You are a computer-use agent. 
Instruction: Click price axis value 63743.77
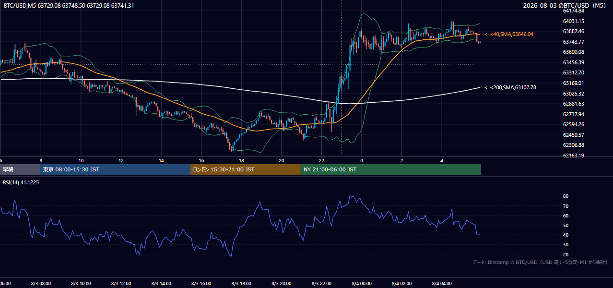coord(573,42)
